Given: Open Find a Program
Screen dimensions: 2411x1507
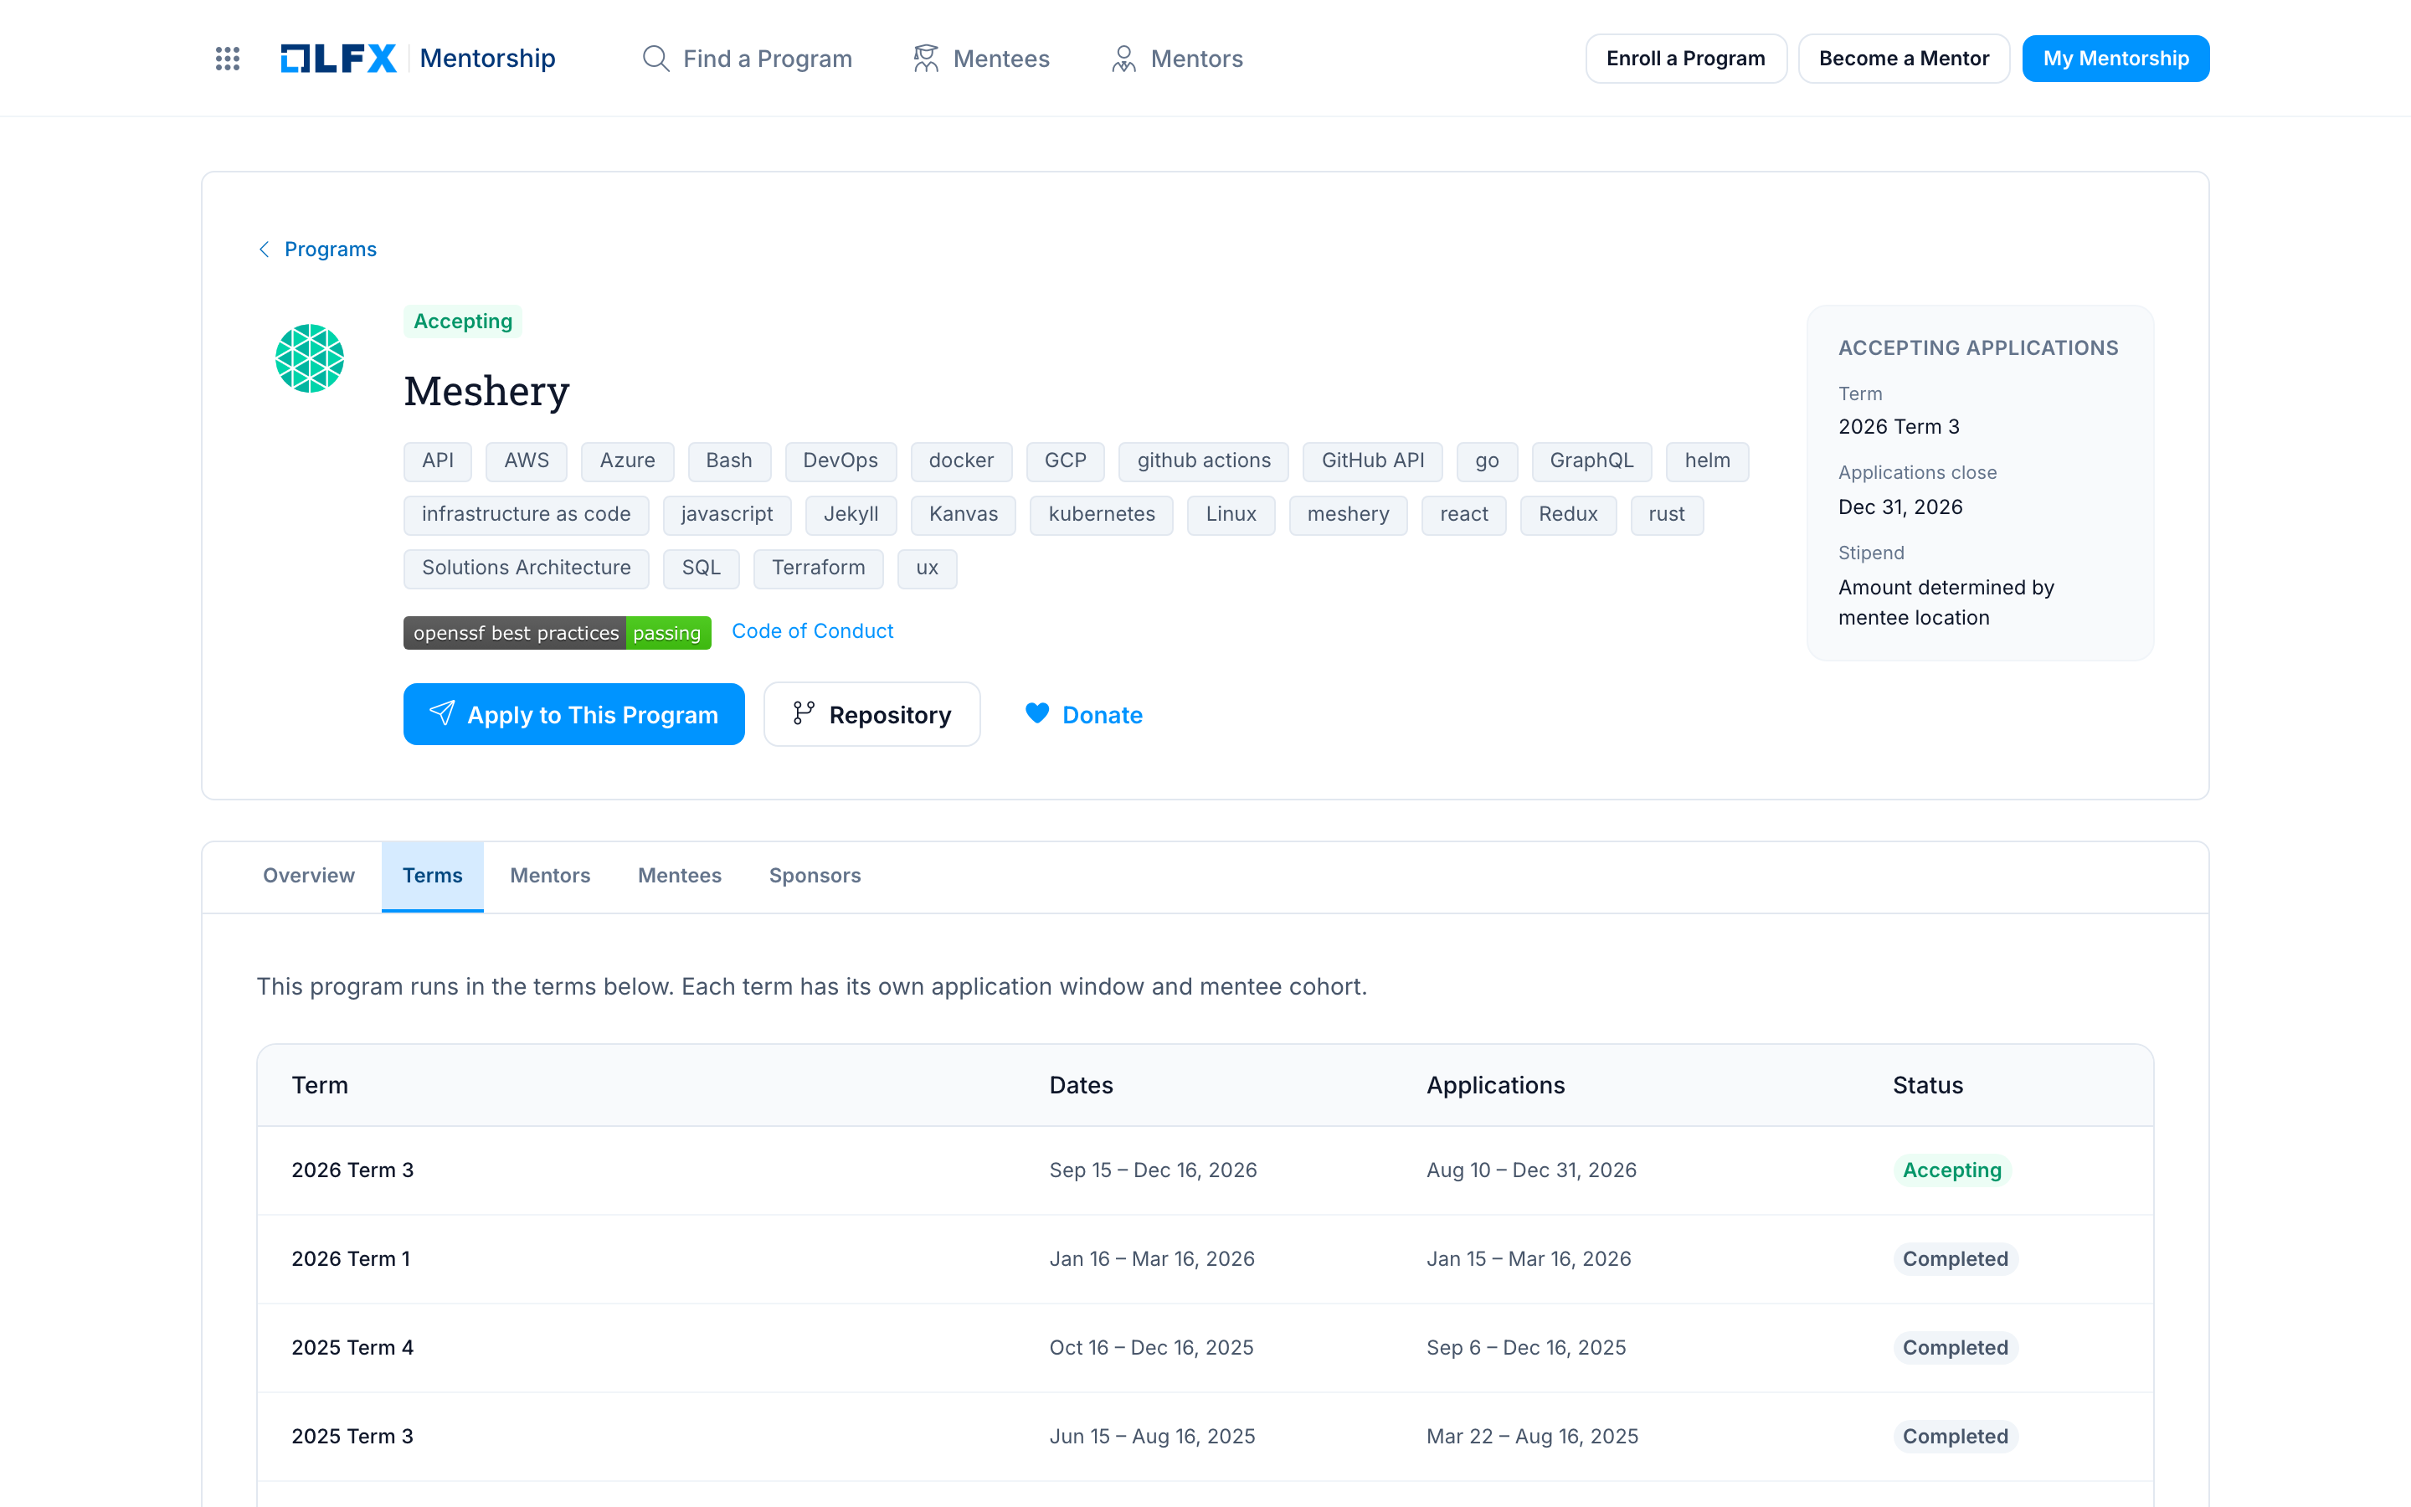Looking at the screenshot, I should [748, 59].
